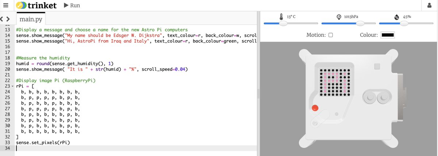Image resolution: width=438 pixels, height=156 pixels.
Task: Click the comment '#Measure the humidity'
Action: pos(43,58)
